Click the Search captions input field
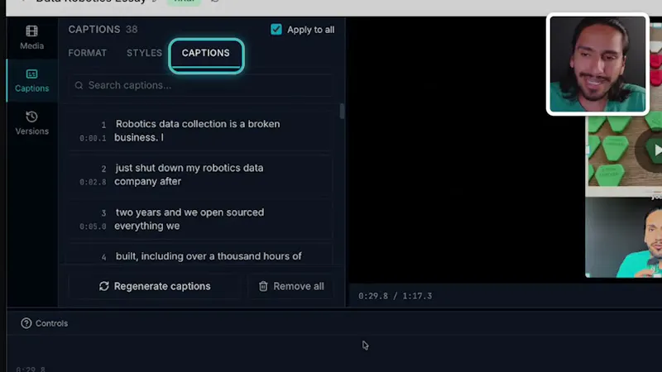662x372 pixels. coord(200,85)
